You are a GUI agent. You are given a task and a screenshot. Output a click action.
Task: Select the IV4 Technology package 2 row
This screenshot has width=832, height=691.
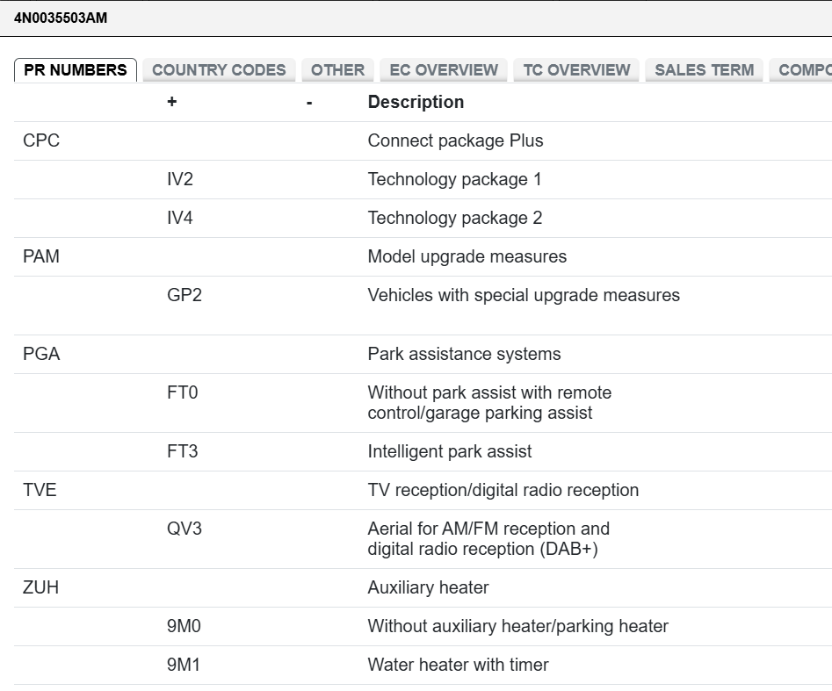(x=423, y=219)
